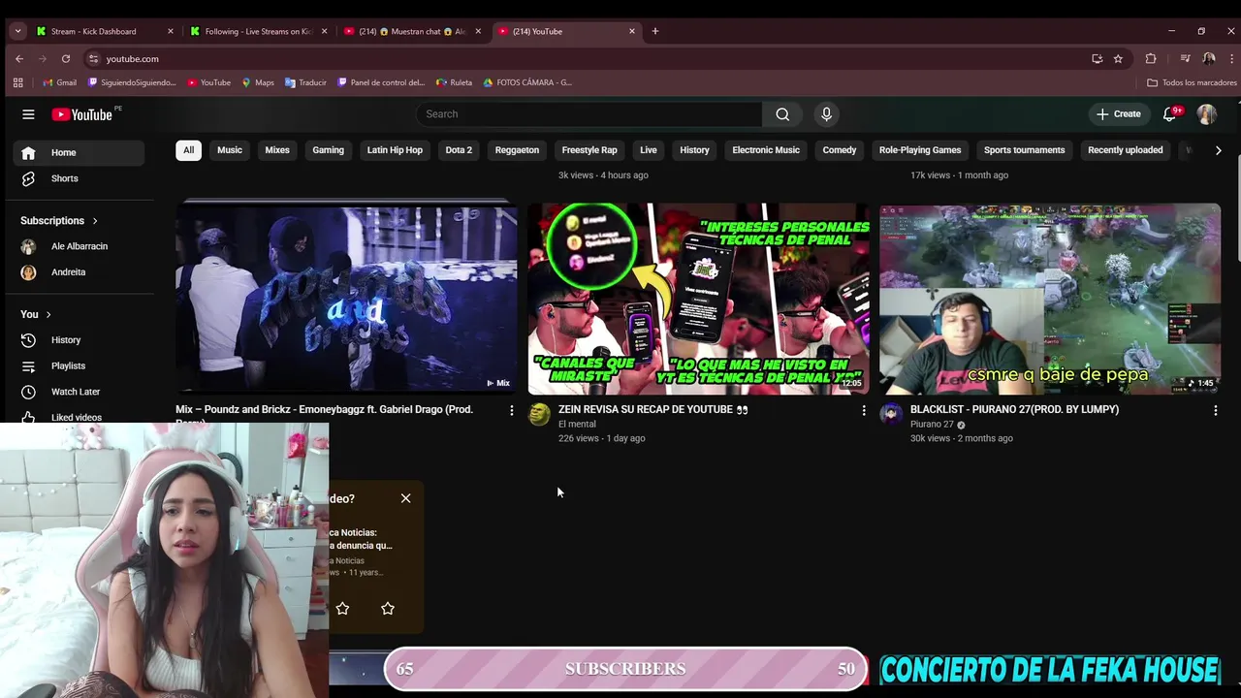This screenshot has width=1241, height=698.
Task: Open Traducir bookmark
Action: [x=305, y=82]
